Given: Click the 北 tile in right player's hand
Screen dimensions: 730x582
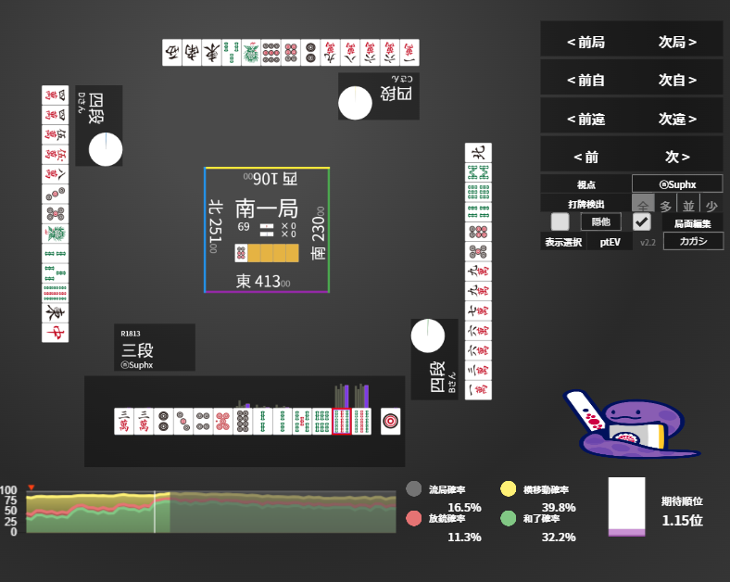Looking at the screenshot, I should coord(478,153).
